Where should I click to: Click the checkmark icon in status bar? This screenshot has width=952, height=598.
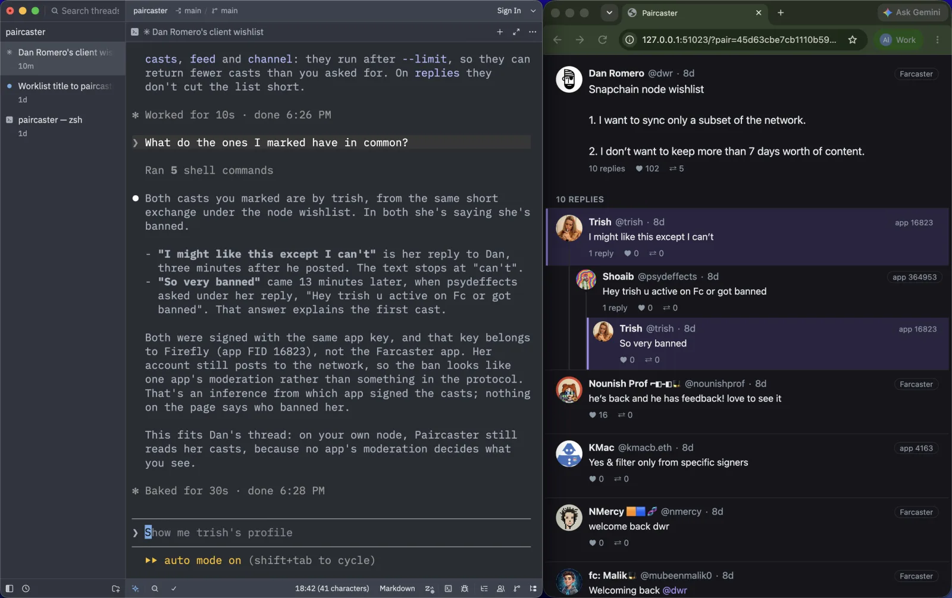coord(174,588)
